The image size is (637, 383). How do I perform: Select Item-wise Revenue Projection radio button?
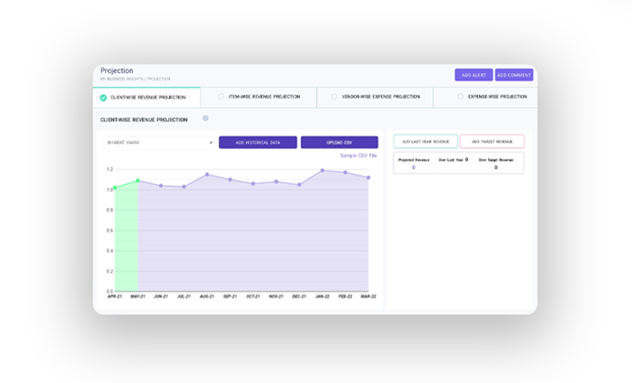(221, 97)
